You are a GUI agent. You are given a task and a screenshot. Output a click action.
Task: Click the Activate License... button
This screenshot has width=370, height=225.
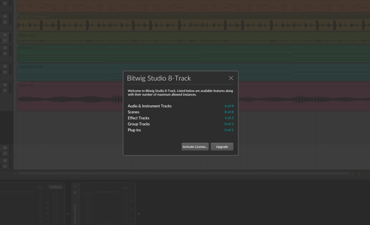195,147
